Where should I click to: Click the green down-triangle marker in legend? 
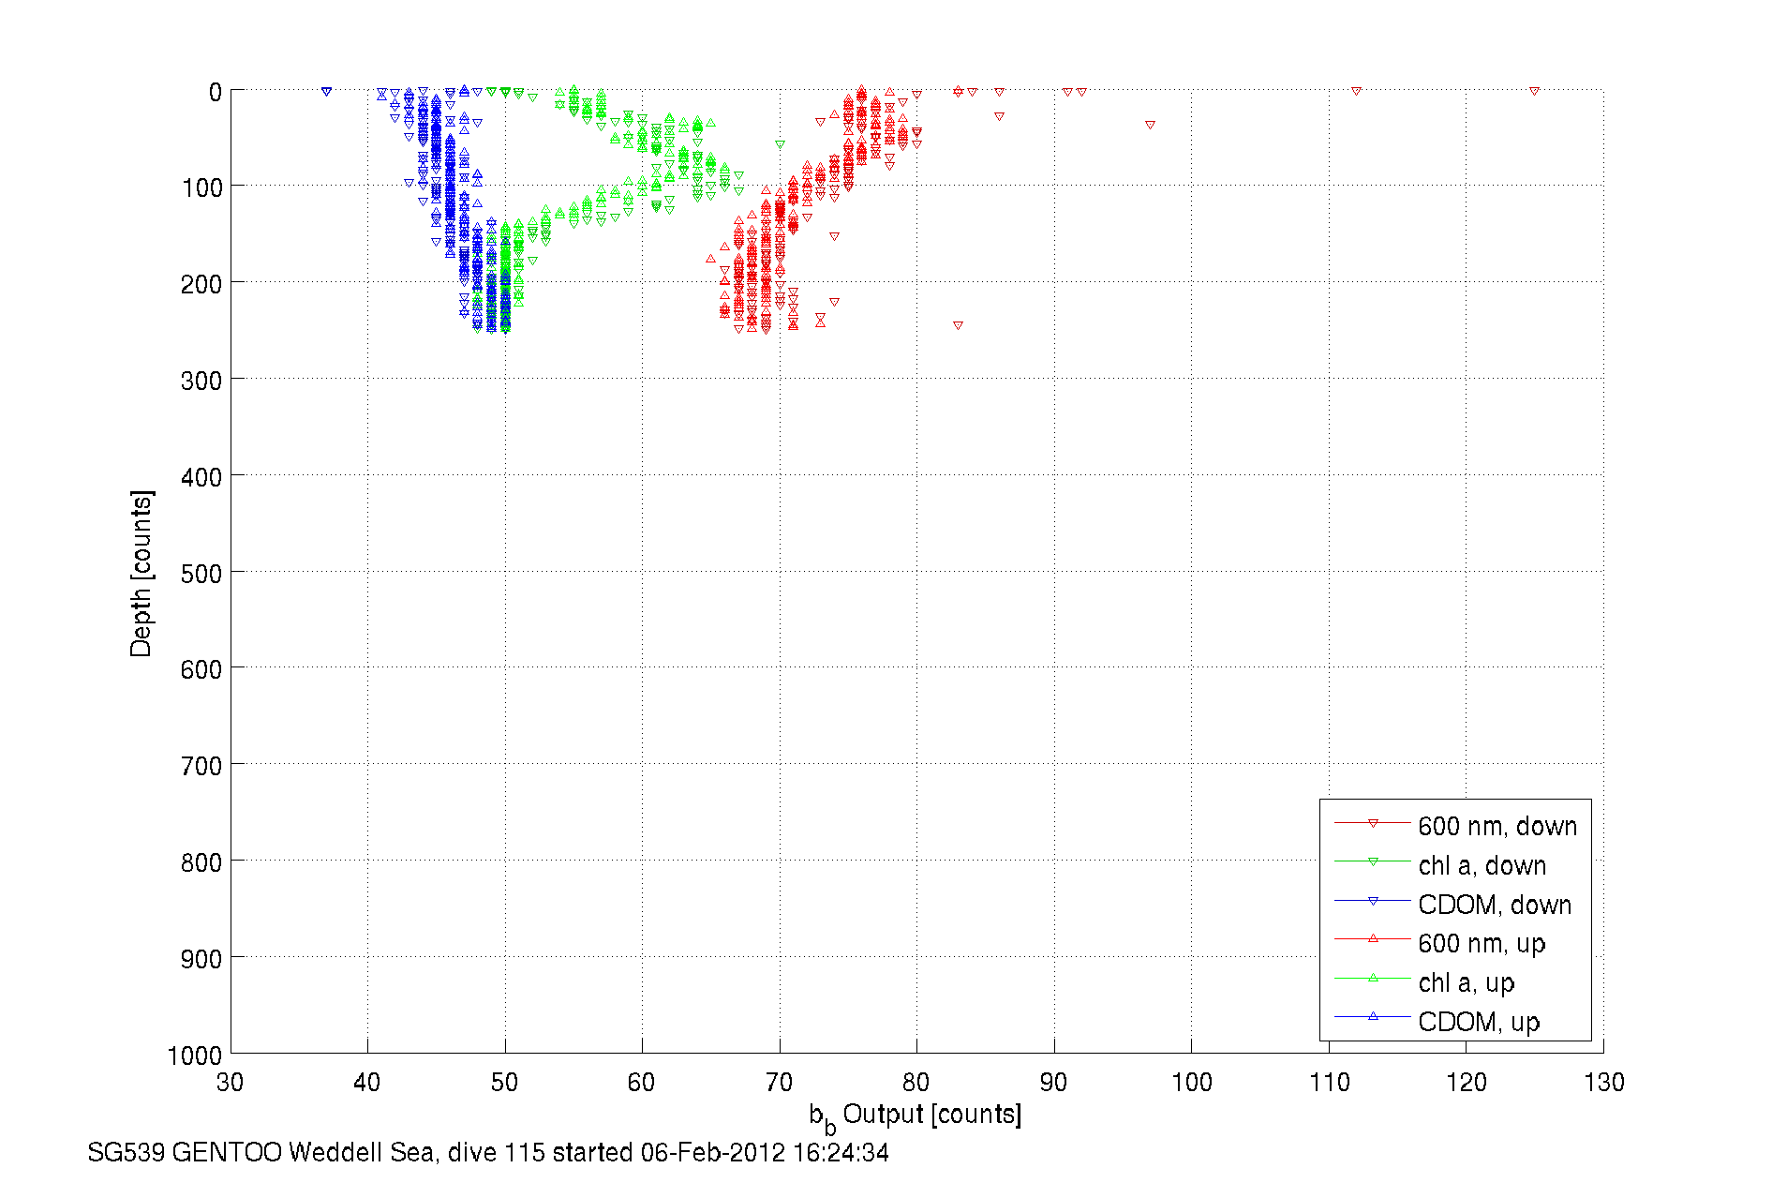coord(1373,861)
